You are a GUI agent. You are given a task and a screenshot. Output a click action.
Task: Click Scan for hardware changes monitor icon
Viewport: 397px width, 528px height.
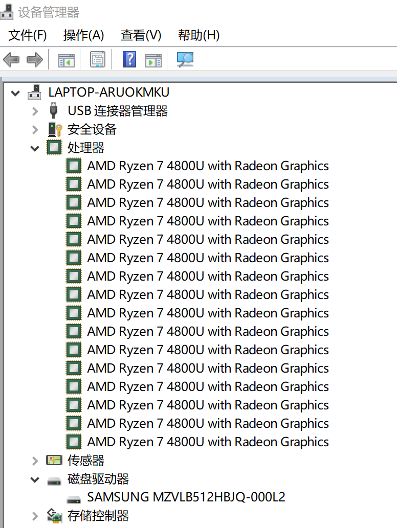point(185,60)
